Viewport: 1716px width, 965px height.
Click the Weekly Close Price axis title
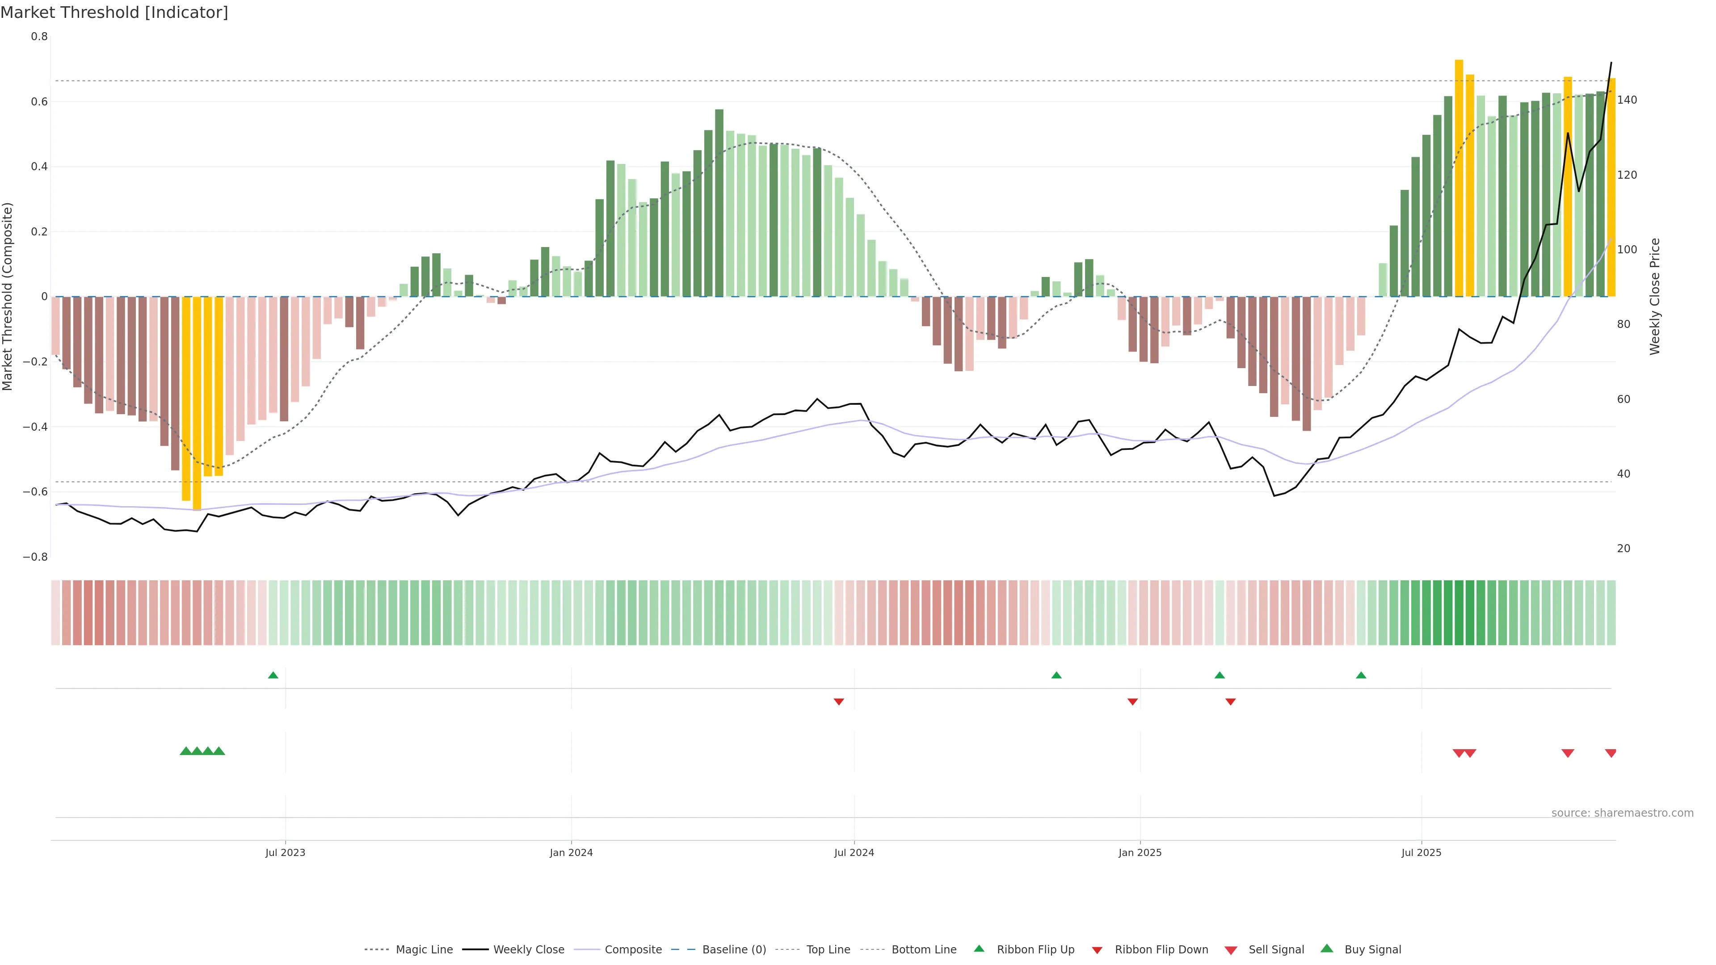[x=1655, y=296]
